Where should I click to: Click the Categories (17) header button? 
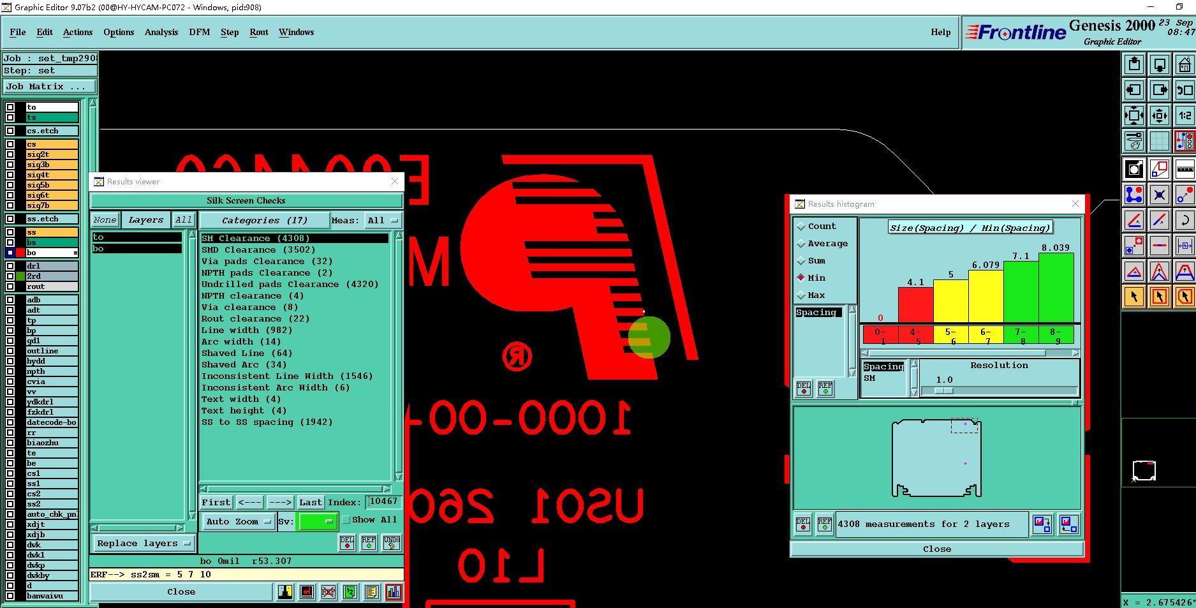tap(265, 221)
